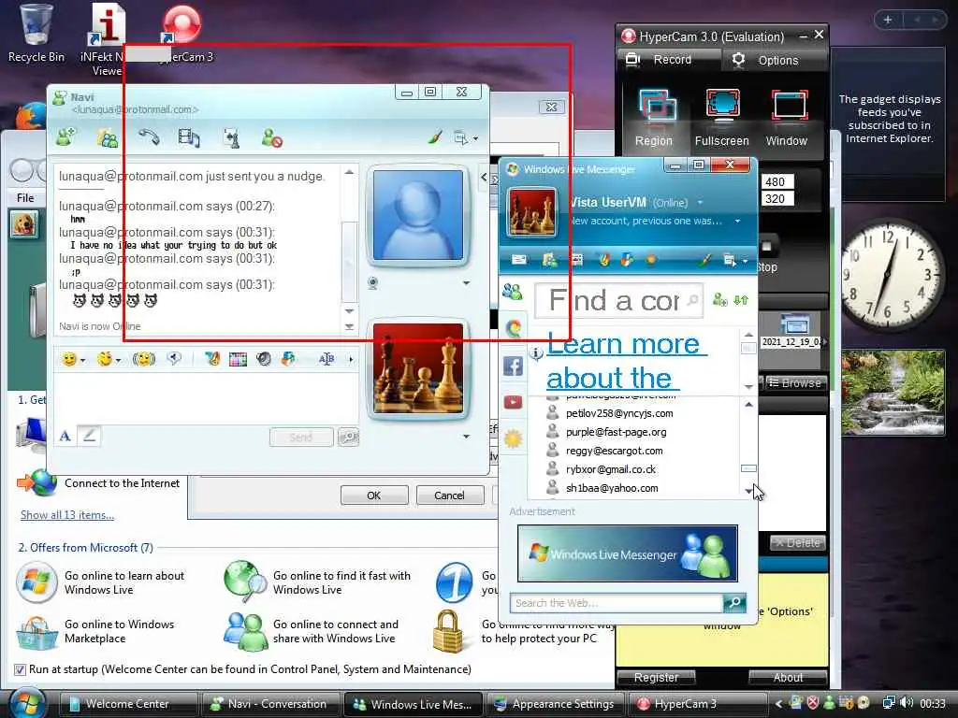Select Fullscreen capture mode in HyperCam
Screen dimensions: 958x718
[x=722, y=118]
